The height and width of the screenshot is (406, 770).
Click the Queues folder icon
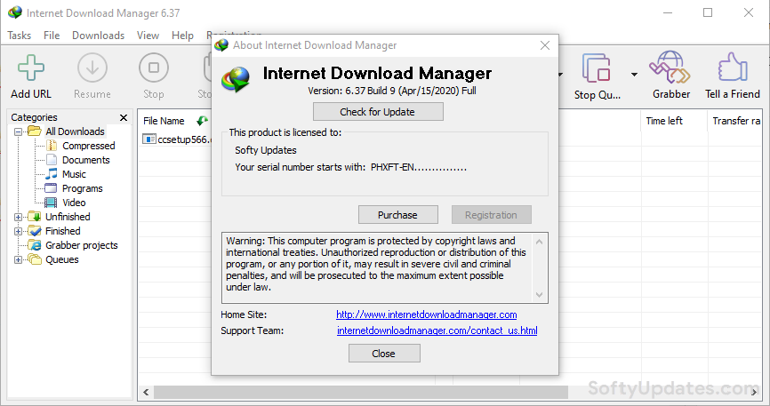pos(35,259)
